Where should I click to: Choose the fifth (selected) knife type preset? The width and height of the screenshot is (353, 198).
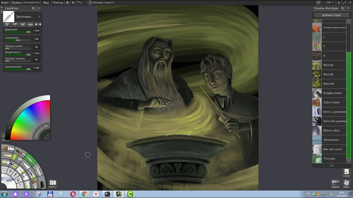38,24
